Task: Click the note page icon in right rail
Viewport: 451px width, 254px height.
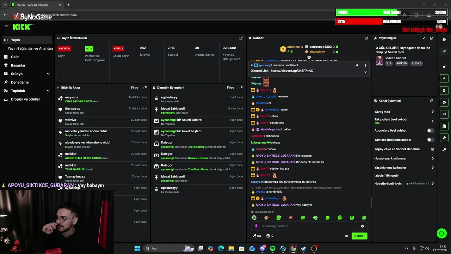Action: [444, 91]
